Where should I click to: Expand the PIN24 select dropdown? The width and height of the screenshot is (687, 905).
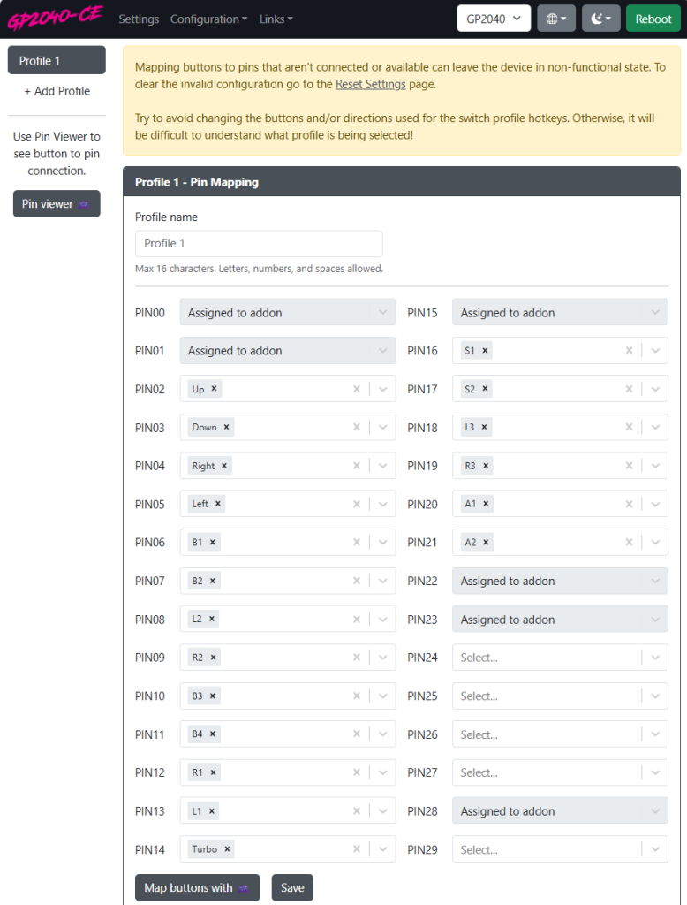(x=654, y=658)
